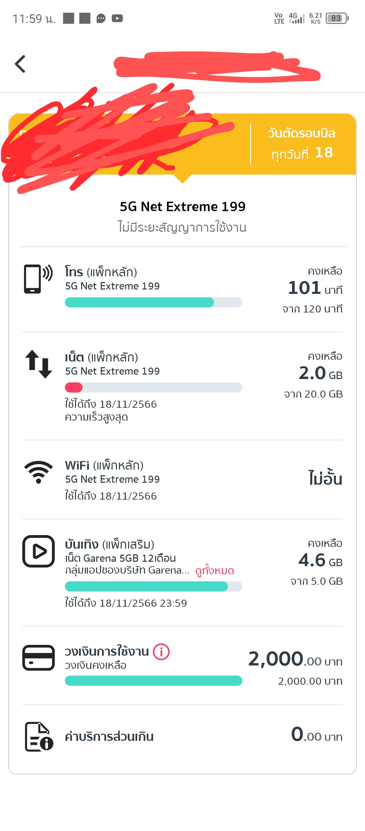Tap the 5G Net Extreme 199 package title
This screenshot has height=831, width=365.
click(x=182, y=207)
